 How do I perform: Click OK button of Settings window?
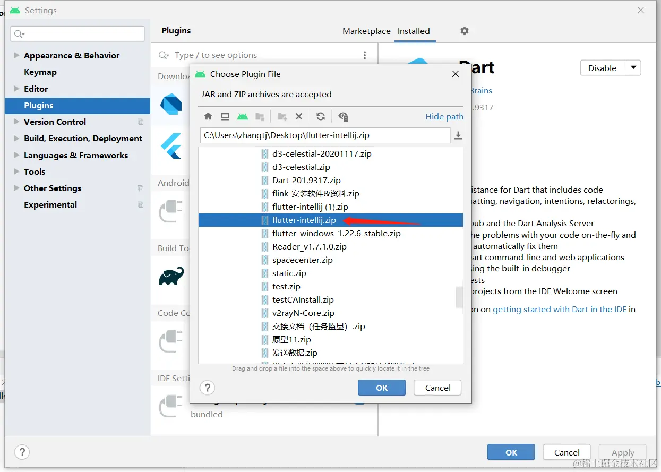pos(511,452)
